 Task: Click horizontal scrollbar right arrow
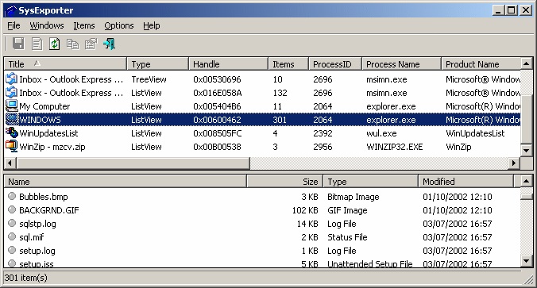(514, 163)
